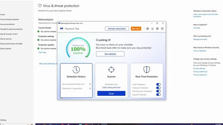Select Virus & threat protection in sidebar
The width and height of the screenshot is (223, 125).
pos(10,19)
